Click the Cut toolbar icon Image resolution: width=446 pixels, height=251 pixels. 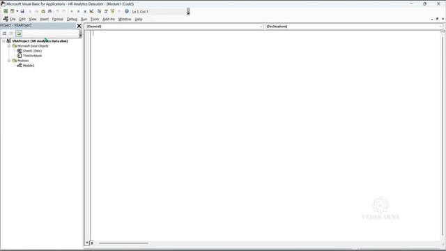30,11
